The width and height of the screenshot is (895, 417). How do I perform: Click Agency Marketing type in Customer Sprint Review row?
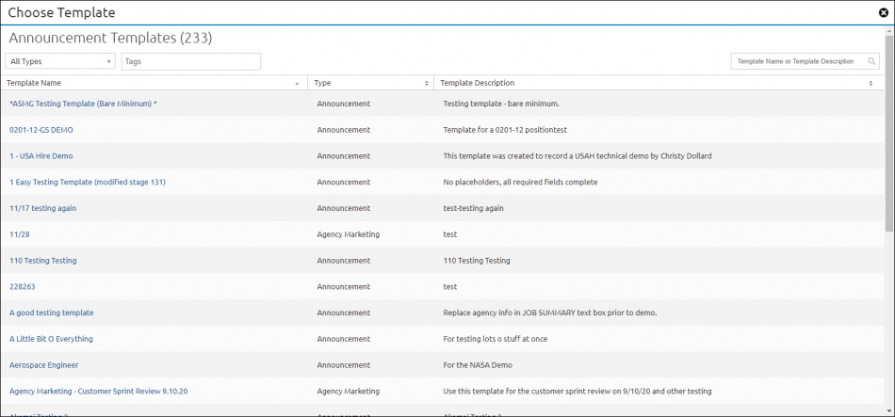(x=349, y=392)
